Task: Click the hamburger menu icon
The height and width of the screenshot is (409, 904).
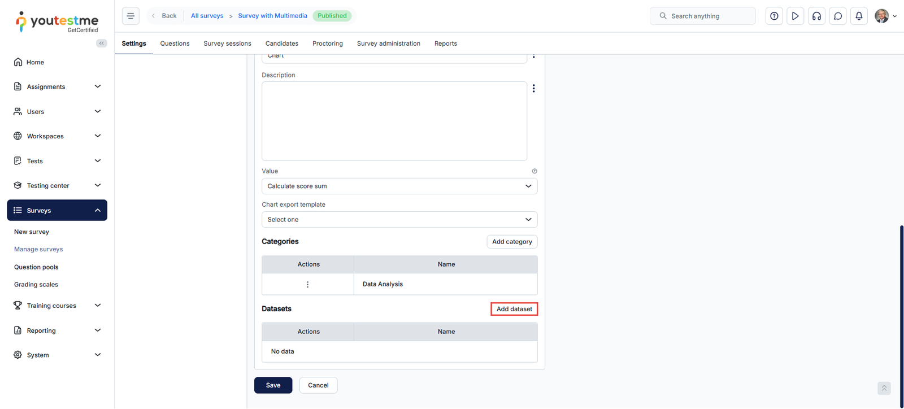Action: click(x=131, y=16)
